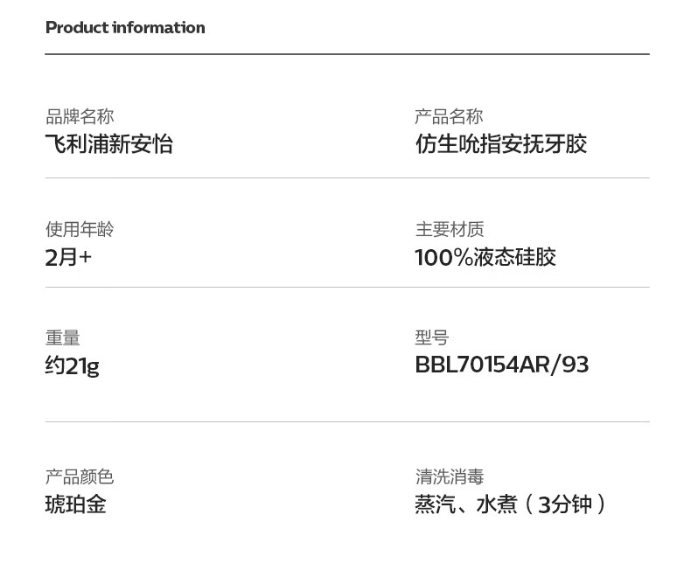The height and width of the screenshot is (584, 691).
Task: Select the 清洗消毒 label
Action: pyautogui.click(x=449, y=477)
